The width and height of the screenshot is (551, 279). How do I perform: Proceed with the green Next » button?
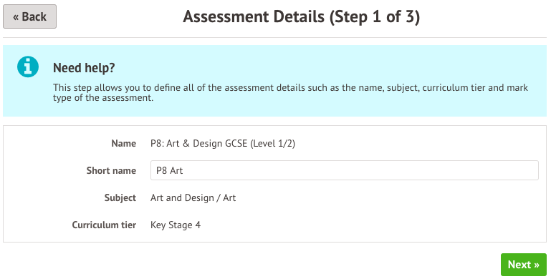pos(524,265)
